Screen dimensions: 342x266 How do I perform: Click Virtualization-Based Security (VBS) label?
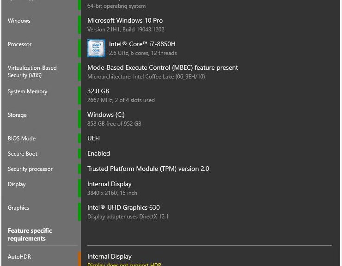[x=32, y=72]
